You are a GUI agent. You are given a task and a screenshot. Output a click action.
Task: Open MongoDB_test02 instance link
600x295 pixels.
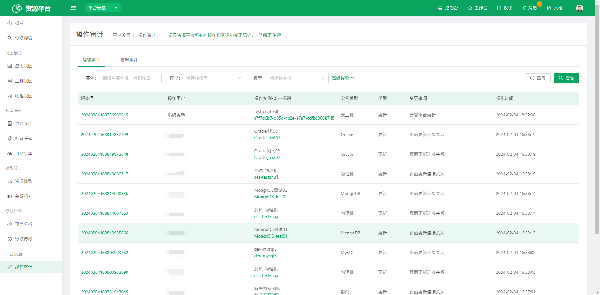[271, 197]
